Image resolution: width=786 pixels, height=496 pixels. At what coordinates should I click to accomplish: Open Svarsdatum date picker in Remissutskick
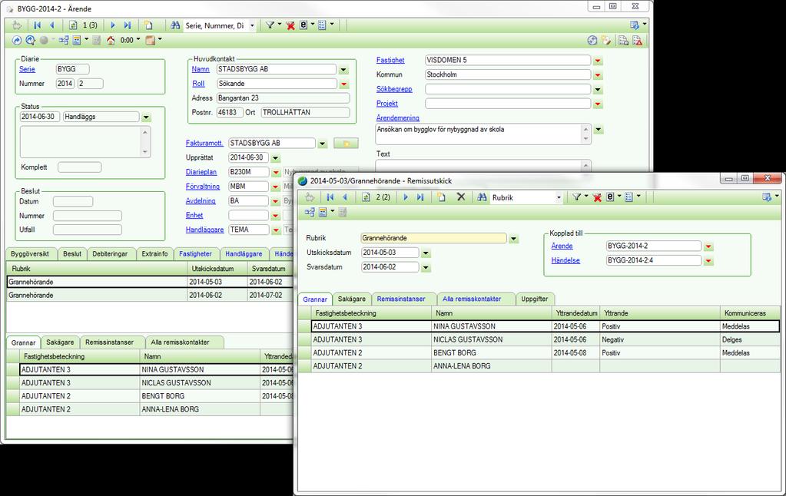pyautogui.click(x=426, y=267)
